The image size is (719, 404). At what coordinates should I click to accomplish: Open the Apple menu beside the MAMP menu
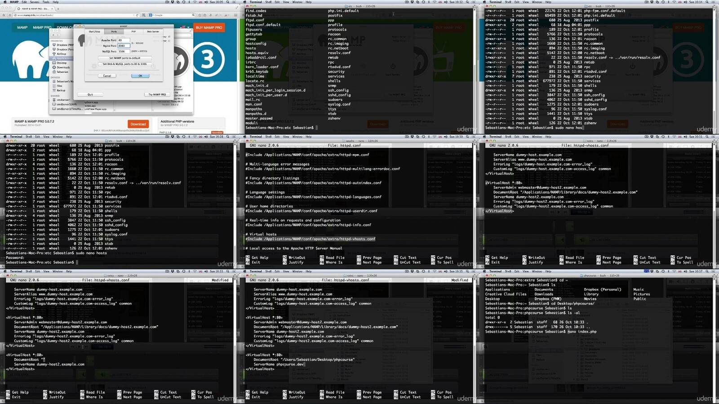pyautogui.click(x=4, y=2)
